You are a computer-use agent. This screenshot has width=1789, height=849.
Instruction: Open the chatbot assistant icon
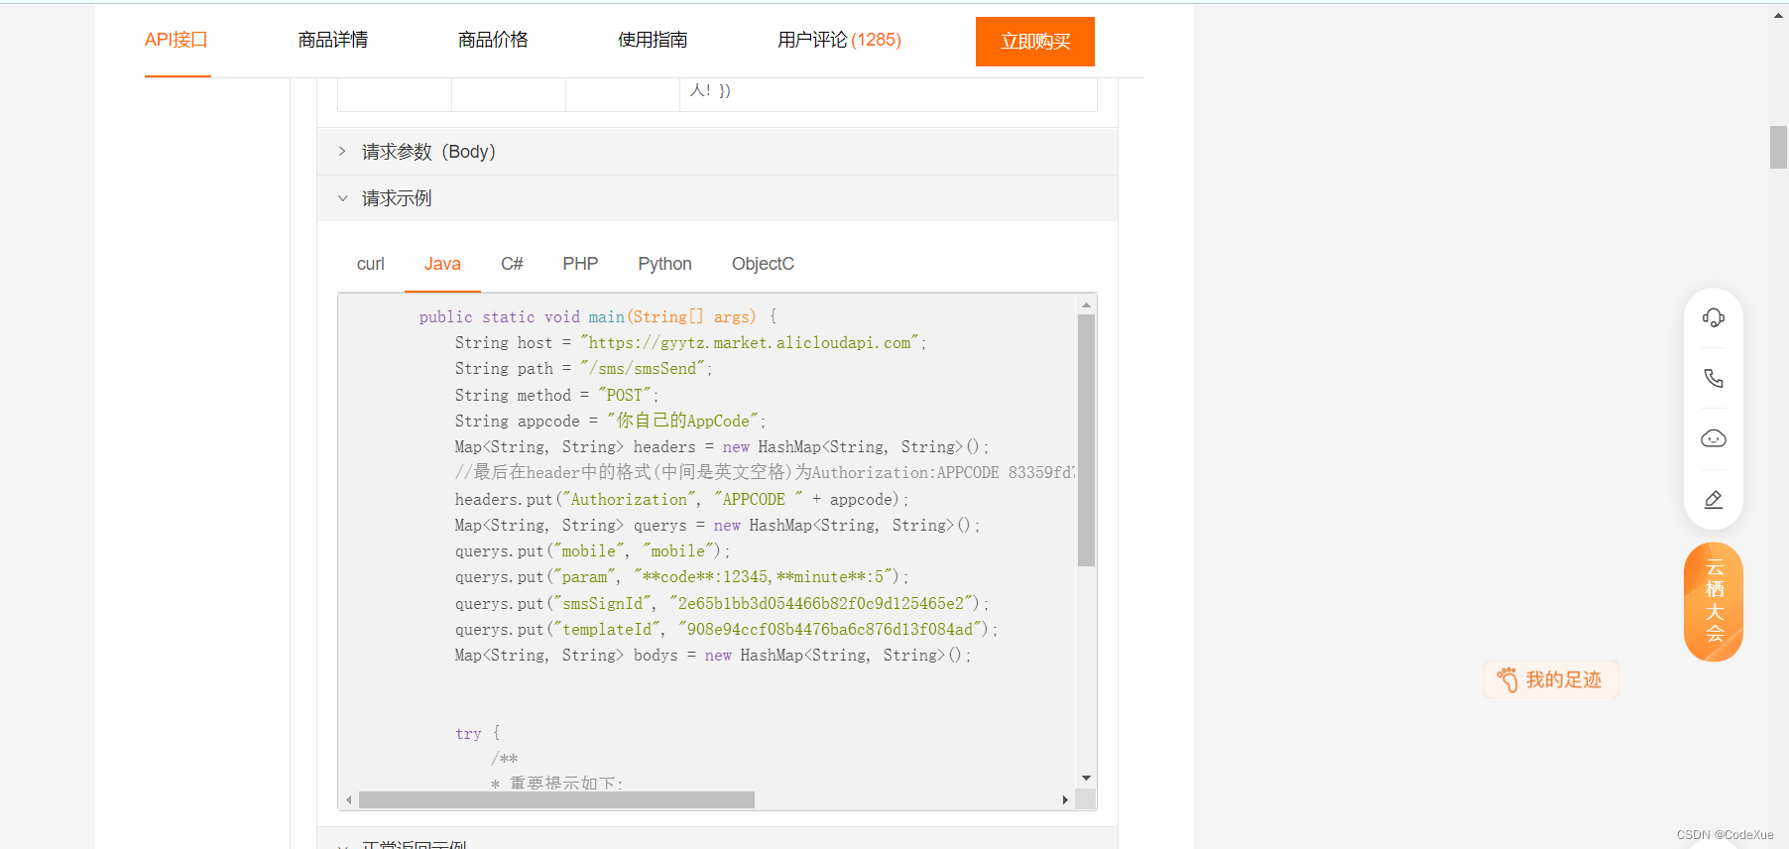click(1713, 438)
